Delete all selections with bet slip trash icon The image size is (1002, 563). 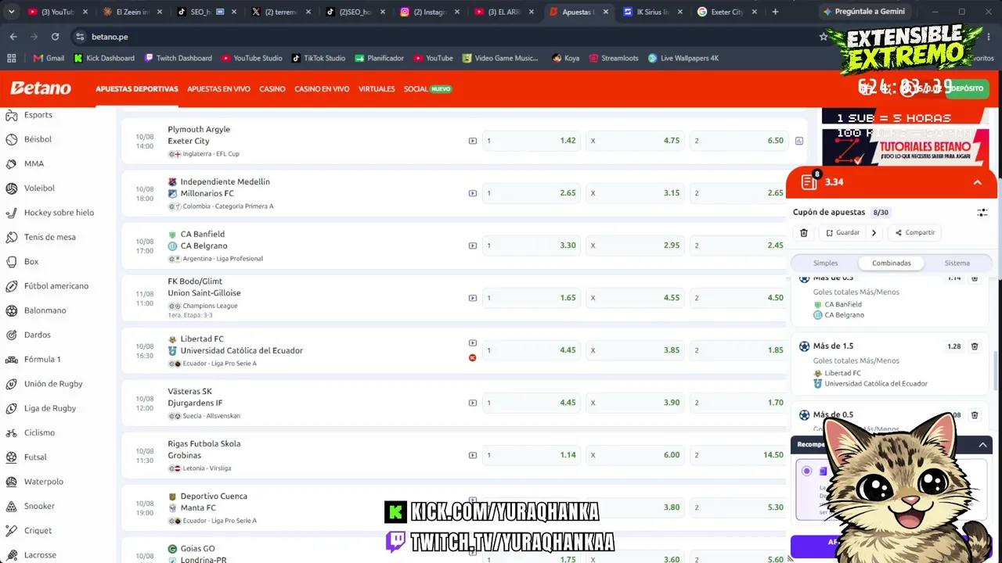coord(804,232)
